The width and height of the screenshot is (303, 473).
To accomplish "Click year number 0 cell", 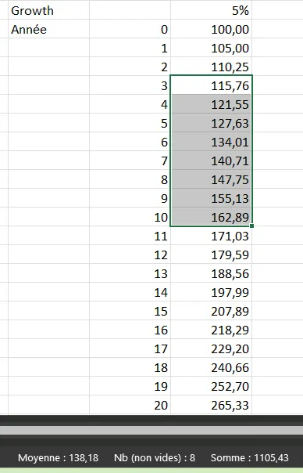I will pyautogui.click(x=130, y=29).
